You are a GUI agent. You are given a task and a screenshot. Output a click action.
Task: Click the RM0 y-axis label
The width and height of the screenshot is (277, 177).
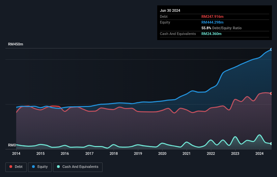(x=12, y=145)
